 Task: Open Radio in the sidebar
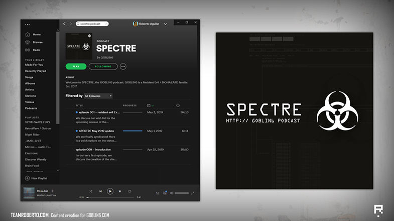(x=37, y=50)
